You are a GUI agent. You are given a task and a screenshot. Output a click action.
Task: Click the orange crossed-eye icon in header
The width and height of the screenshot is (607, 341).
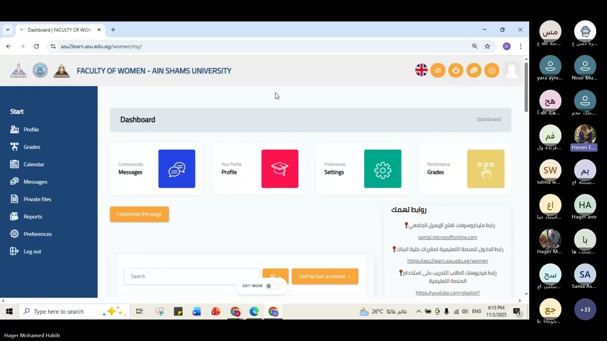[438, 71]
